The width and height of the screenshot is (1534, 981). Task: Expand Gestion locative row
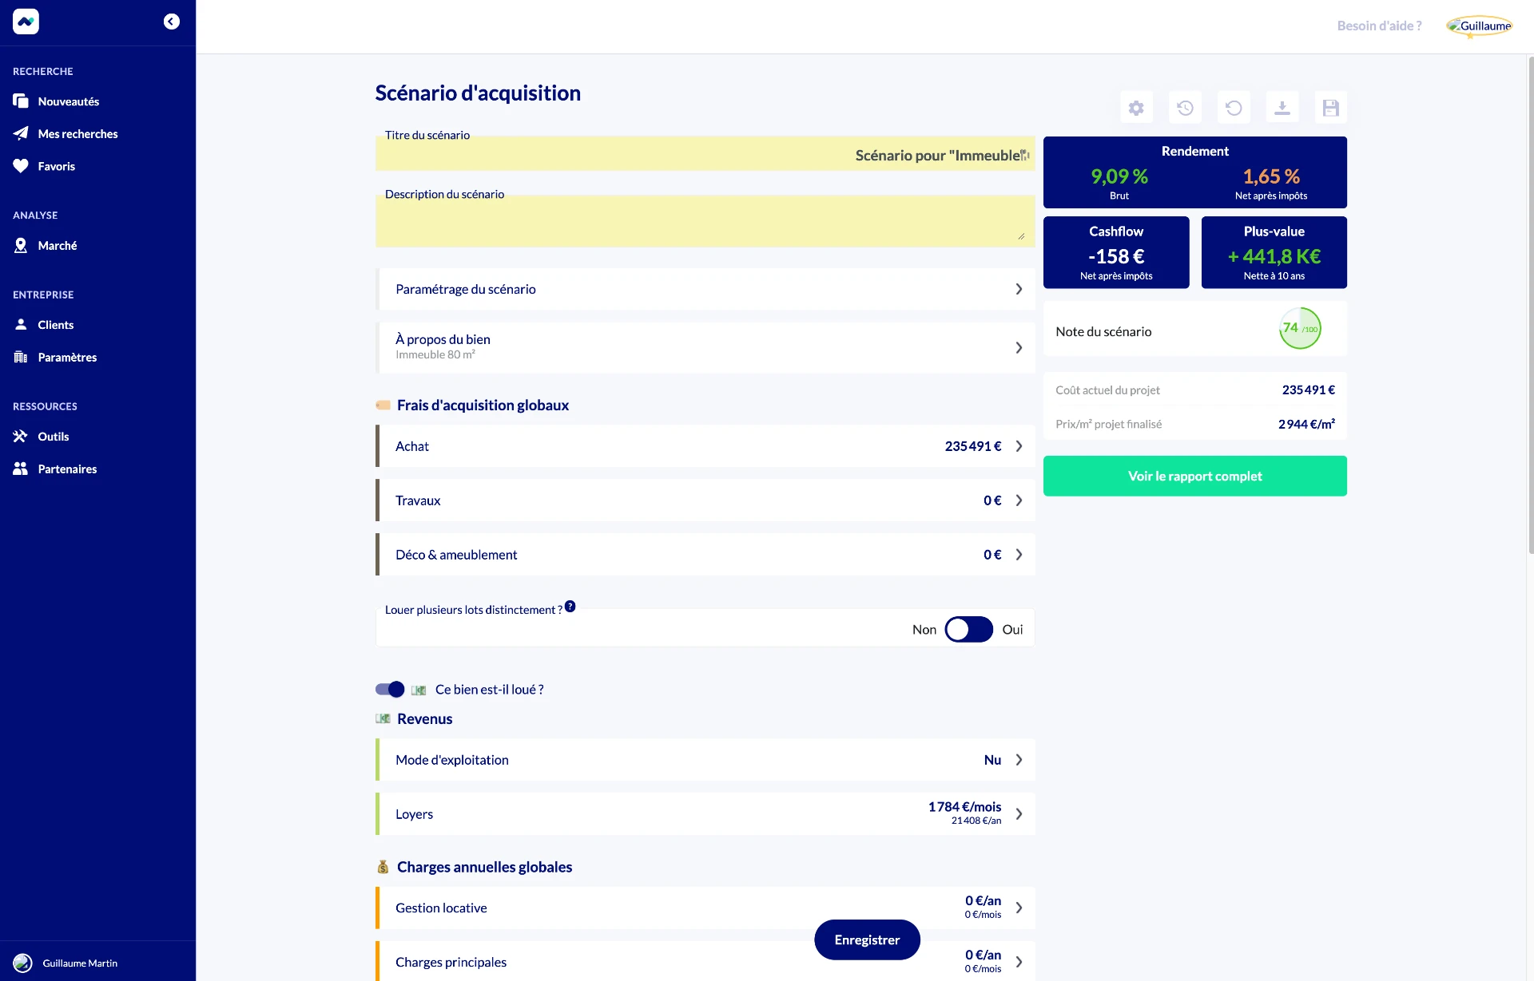click(x=705, y=908)
